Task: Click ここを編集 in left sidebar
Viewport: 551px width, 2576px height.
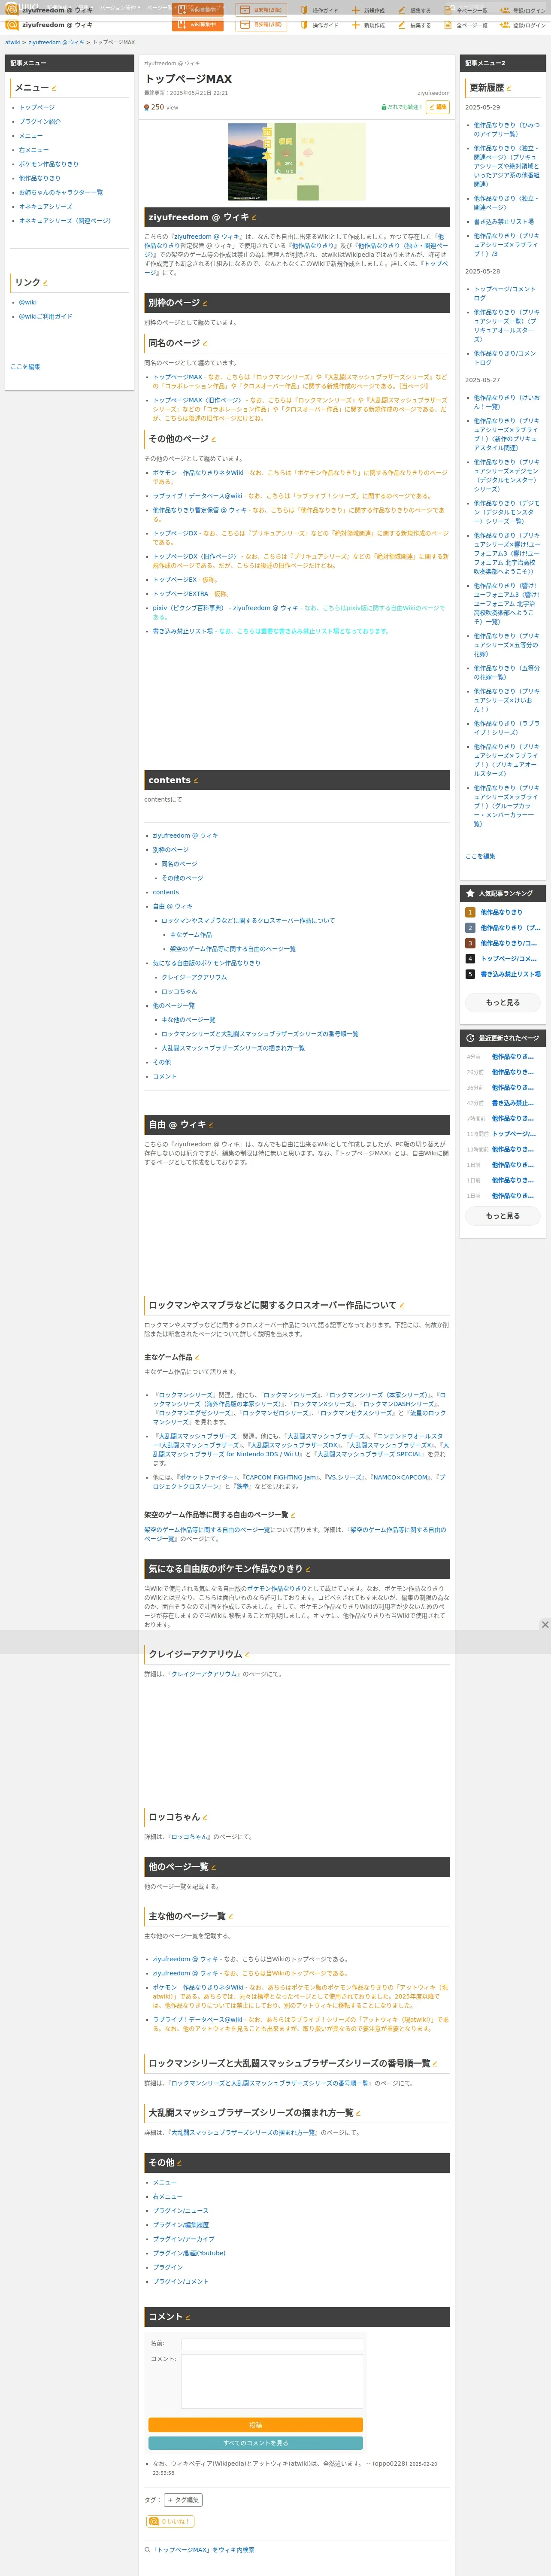Action: click(x=25, y=367)
